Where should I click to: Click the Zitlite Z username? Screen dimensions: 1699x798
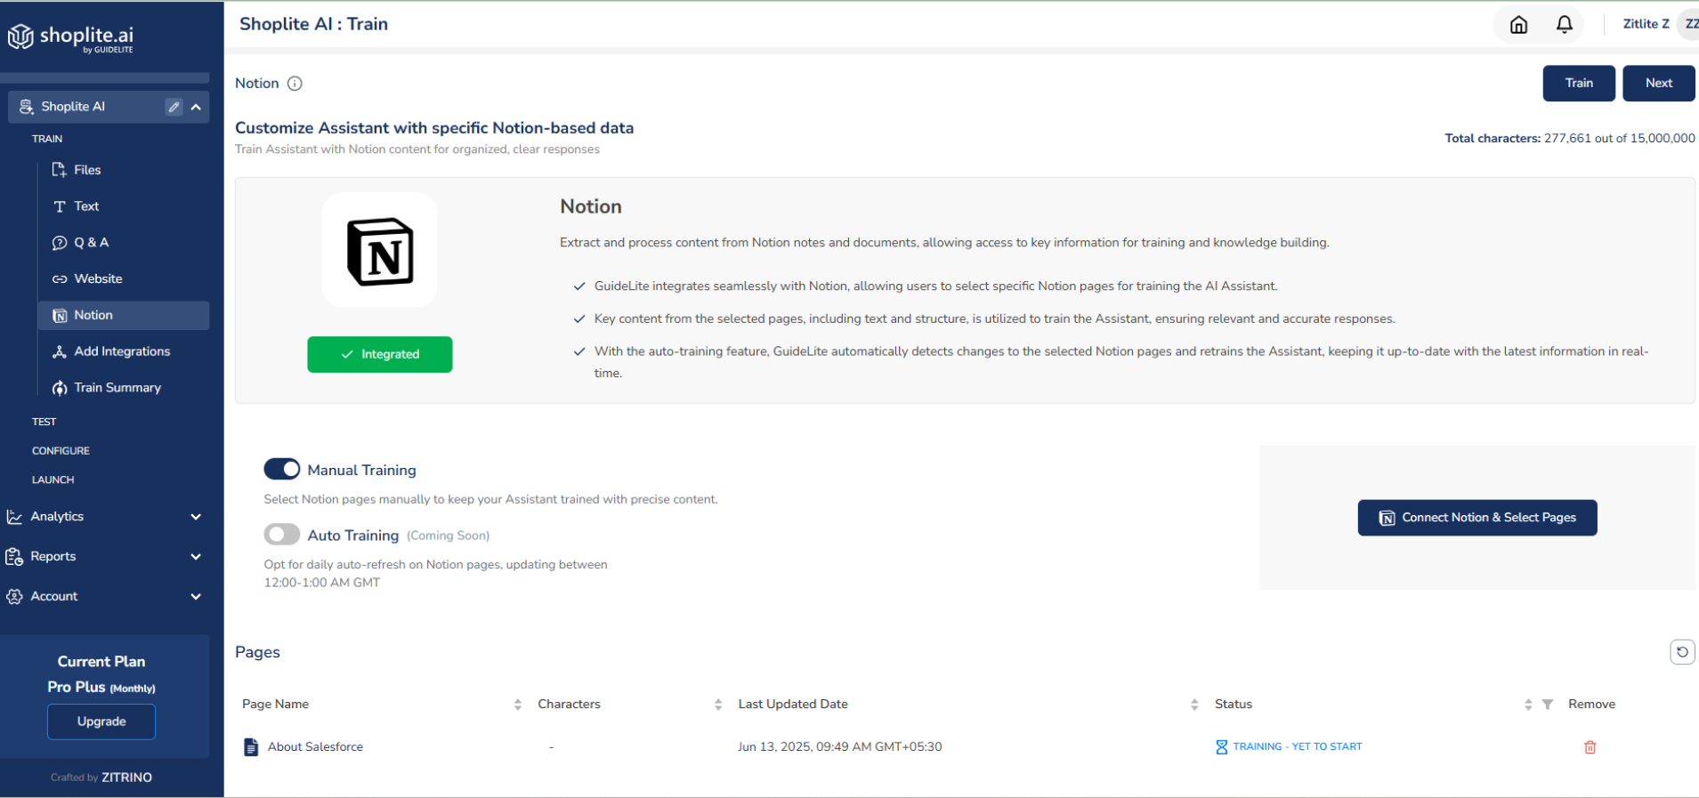pos(1646,24)
